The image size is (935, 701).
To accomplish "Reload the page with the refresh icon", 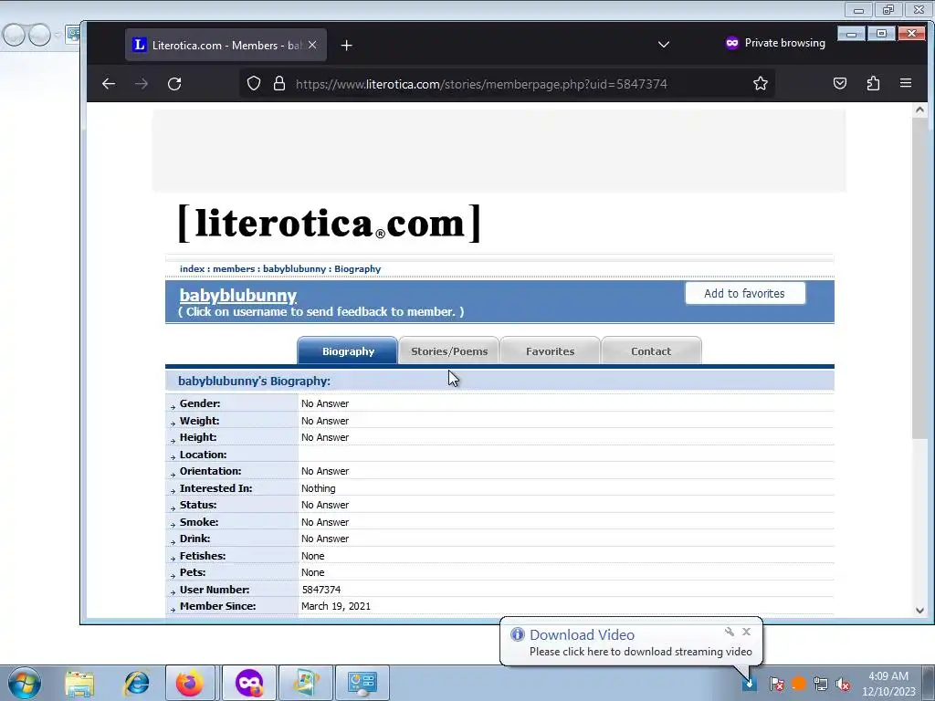I will (x=174, y=84).
